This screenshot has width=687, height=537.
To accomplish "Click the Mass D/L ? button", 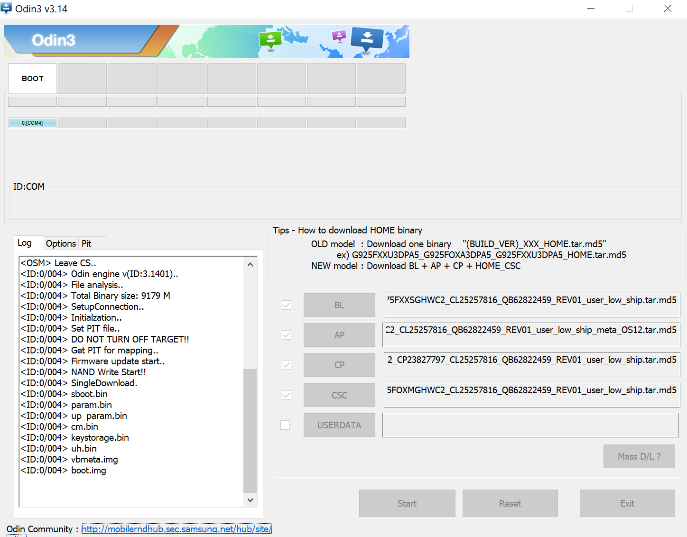I will 639,456.
